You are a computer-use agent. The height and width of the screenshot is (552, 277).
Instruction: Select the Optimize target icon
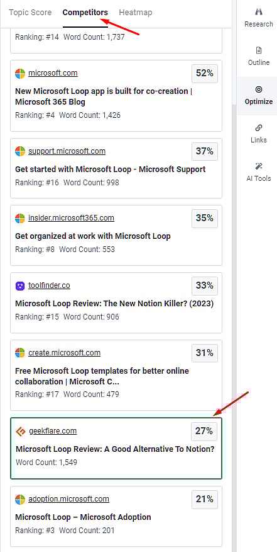point(259,89)
